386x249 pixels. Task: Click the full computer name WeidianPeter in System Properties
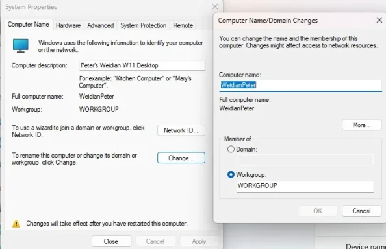pos(96,96)
